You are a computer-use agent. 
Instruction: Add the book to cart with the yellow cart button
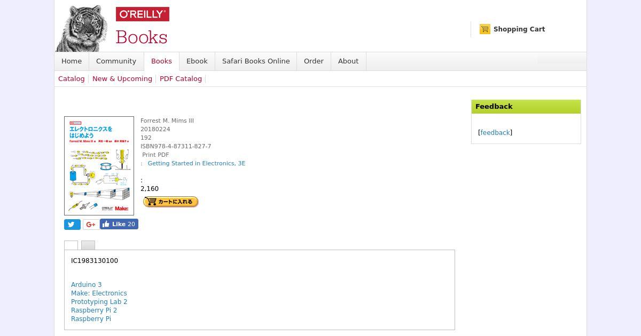171,202
